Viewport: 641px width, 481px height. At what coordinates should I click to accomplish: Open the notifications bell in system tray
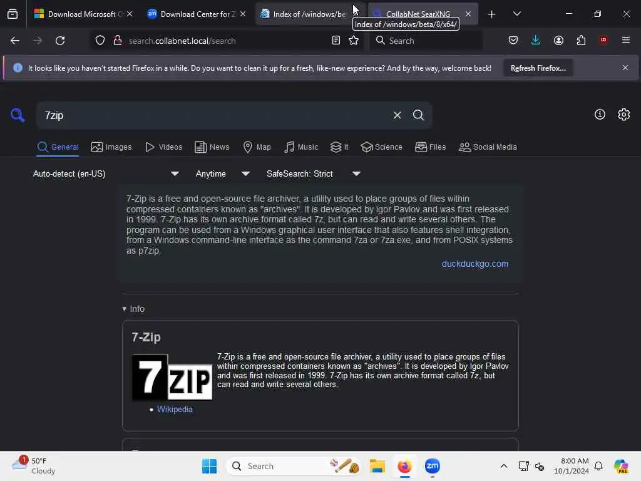pos(598,466)
